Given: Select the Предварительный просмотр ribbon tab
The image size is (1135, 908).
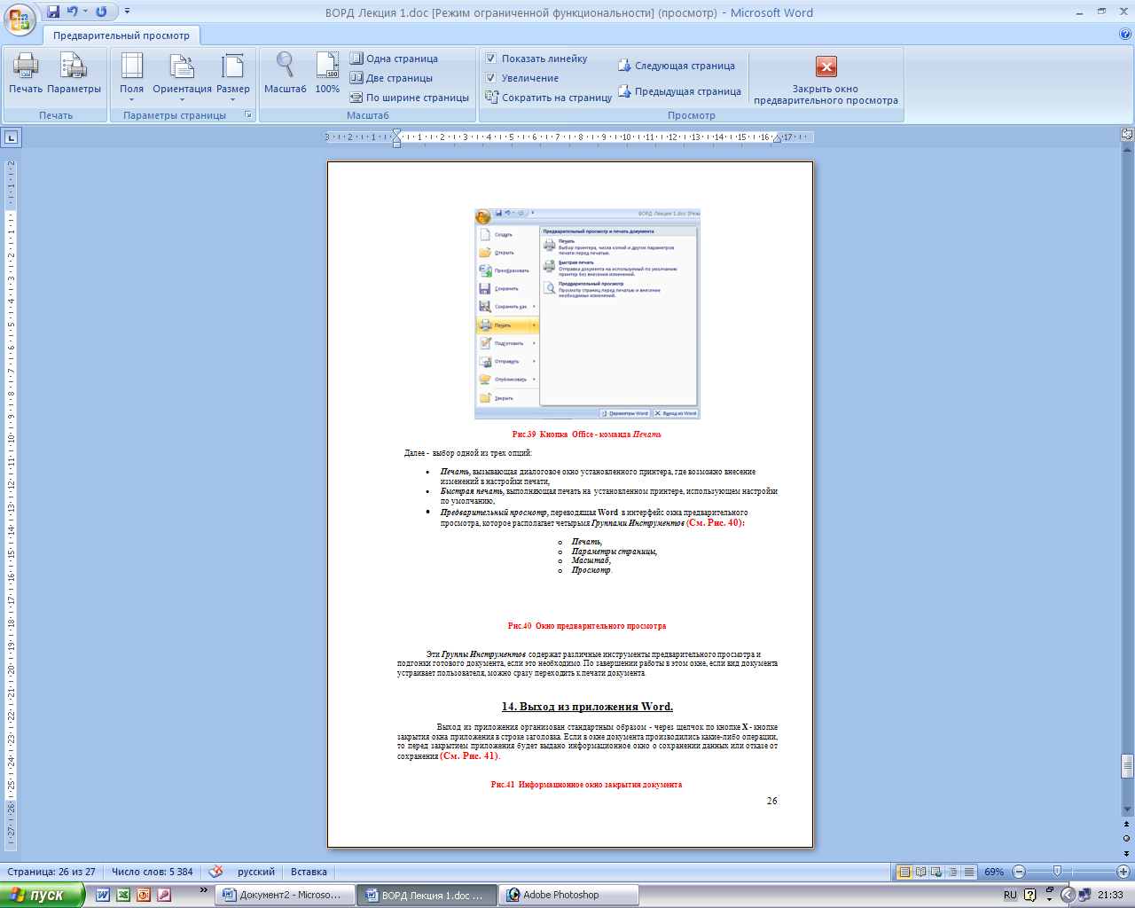Looking at the screenshot, I should pos(121,35).
